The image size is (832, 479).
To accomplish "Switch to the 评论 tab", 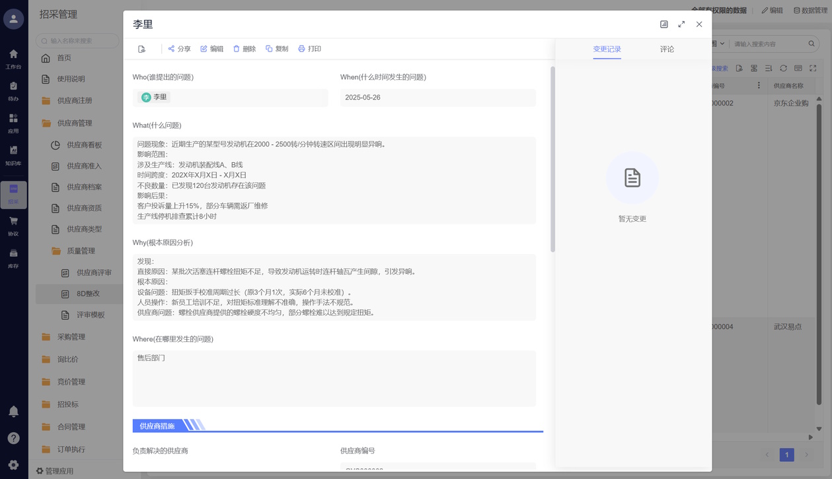I will click(667, 49).
